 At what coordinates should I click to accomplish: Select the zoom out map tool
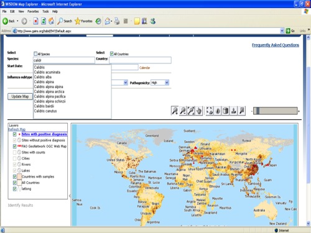183,111
